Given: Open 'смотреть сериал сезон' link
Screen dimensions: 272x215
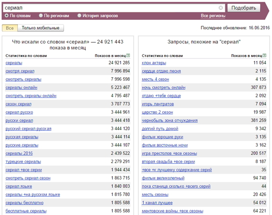Looking at the screenshot, I should pyautogui.click(x=28, y=178).
